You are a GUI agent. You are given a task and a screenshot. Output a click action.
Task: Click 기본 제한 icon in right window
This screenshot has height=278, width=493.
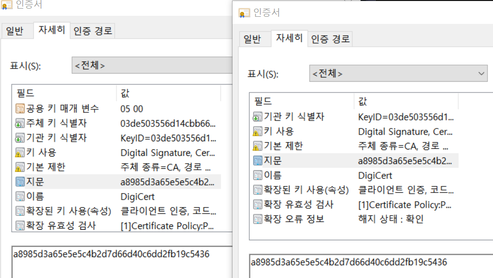257,146
